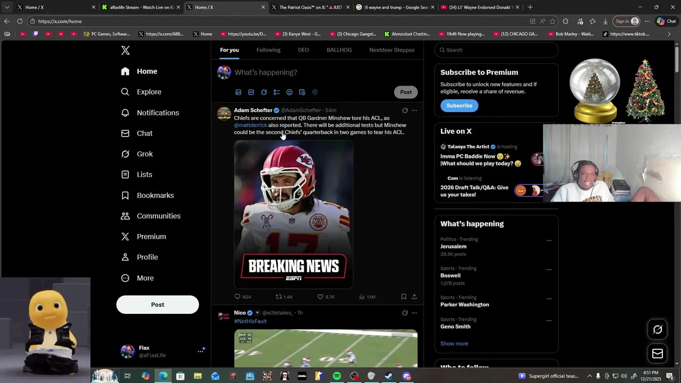The image size is (681, 383).
Task: Open Steam from the Windows taskbar
Action: coord(389,376)
